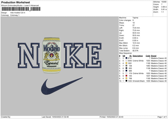Click the code 1063 in the stop sequence

point(148,66)
